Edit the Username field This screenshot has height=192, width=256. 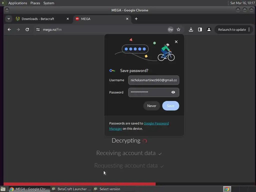(x=154, y=80)
